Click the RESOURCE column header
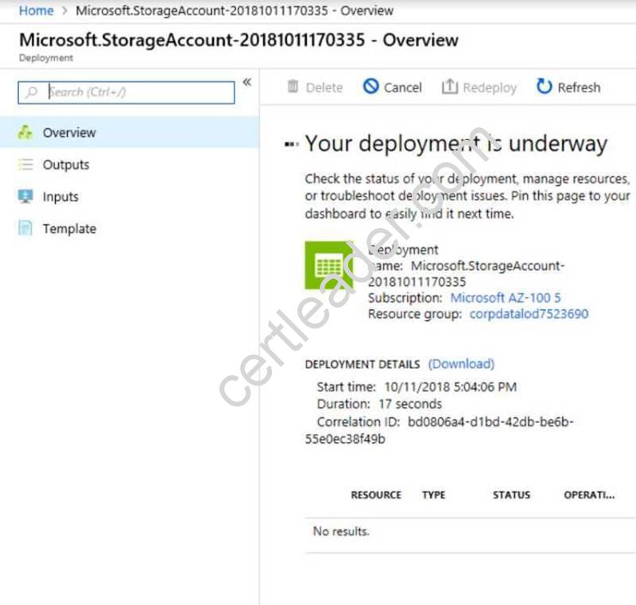The height and width of the screenshot is (605, 636). coord(376,494)
